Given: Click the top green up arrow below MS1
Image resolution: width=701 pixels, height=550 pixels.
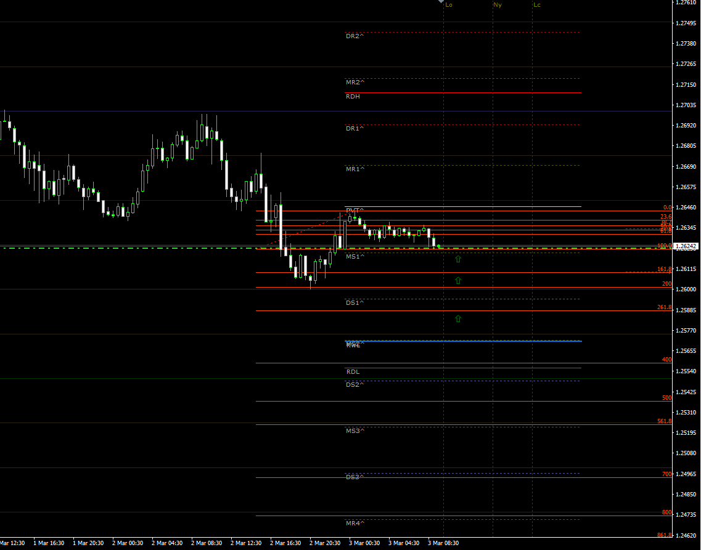Looking at the screenshot, I should pyautogui.click(x=458, y=259).
